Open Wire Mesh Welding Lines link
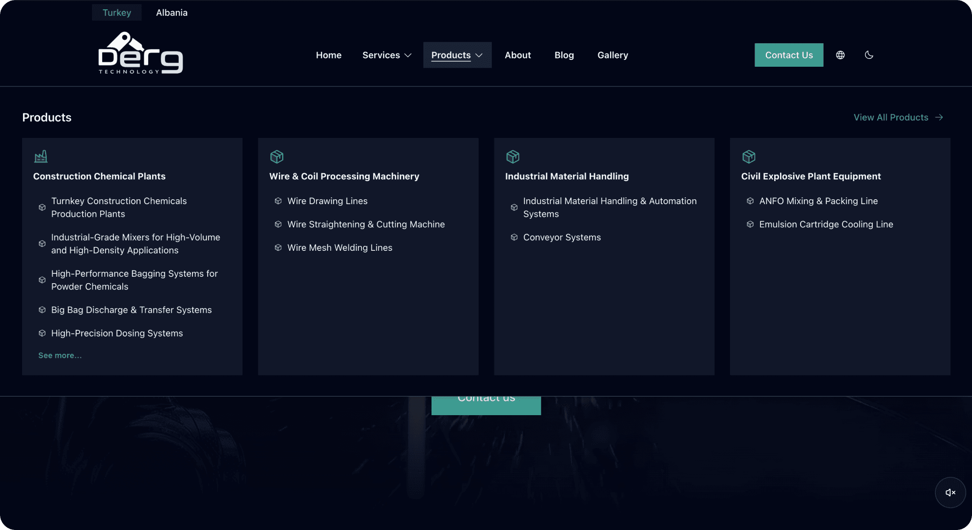972x530 pixels. (x=340, y=247)
